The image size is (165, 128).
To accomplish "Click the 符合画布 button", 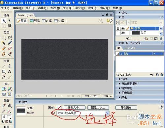I will pos(126,108).
